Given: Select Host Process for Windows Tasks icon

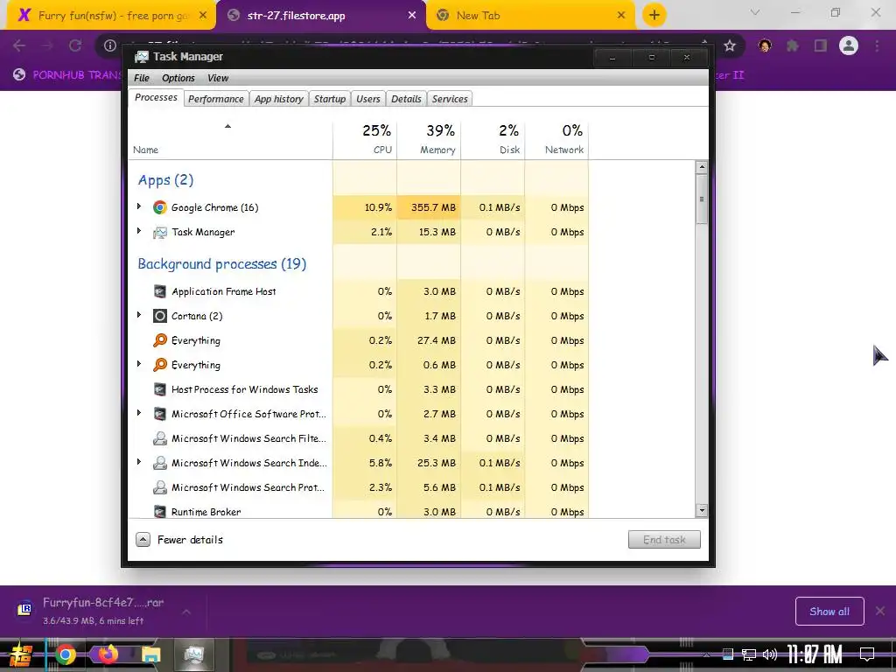Looking at the screenshot, I should pos(160,389).
